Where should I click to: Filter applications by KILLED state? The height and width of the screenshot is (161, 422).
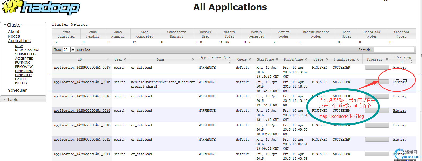click(21, 83)
